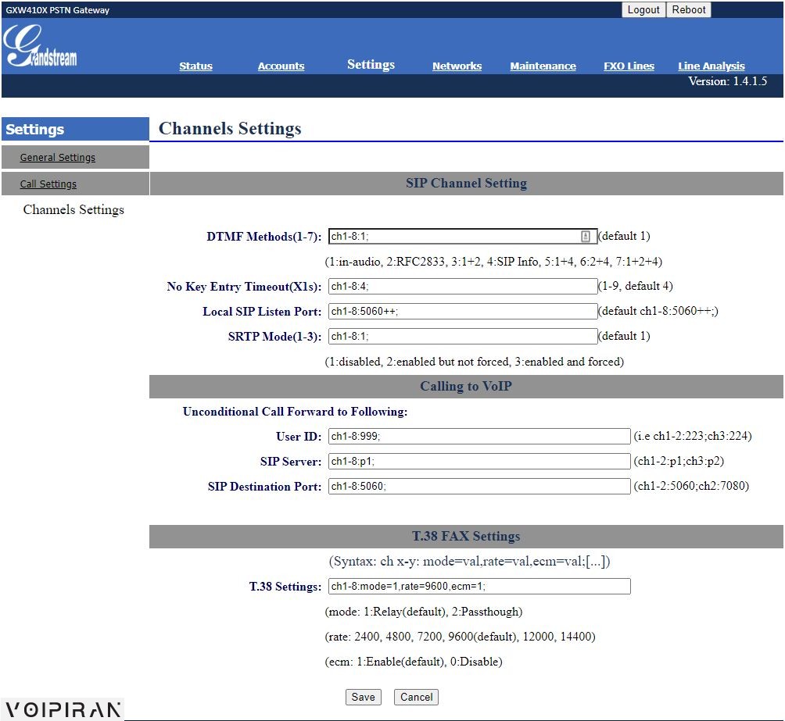Click the "(default 1)" hint beside SRTP Mode

pyautogui.click(x=624, y=336)
